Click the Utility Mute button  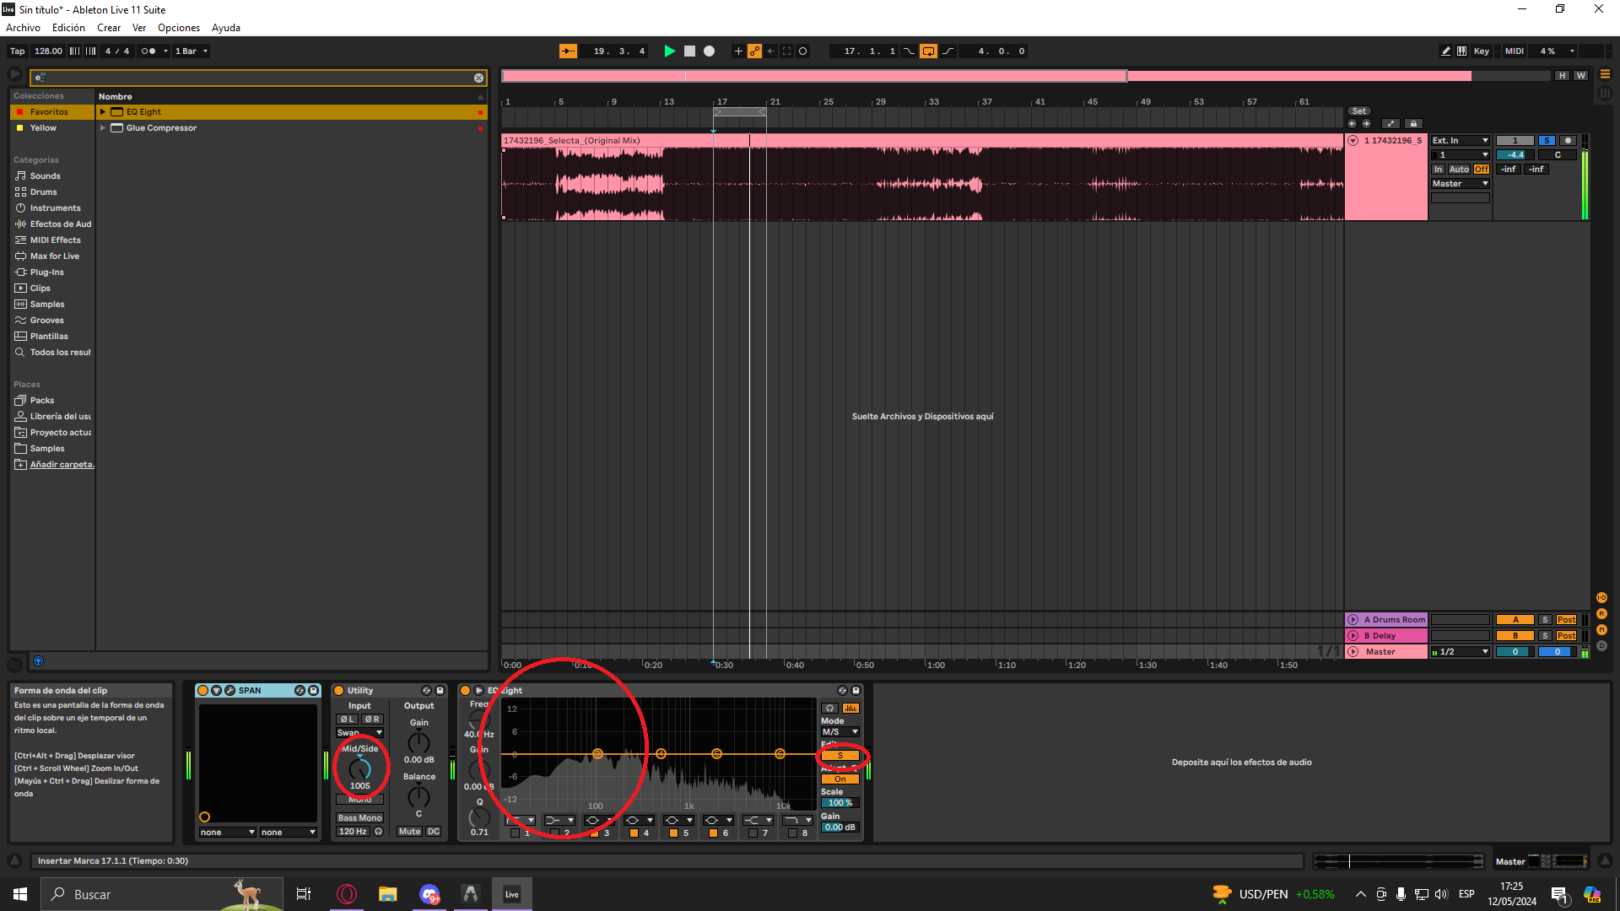409,832
